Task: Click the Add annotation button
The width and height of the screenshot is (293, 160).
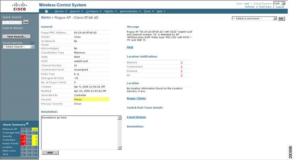Action: coord(50,152)
